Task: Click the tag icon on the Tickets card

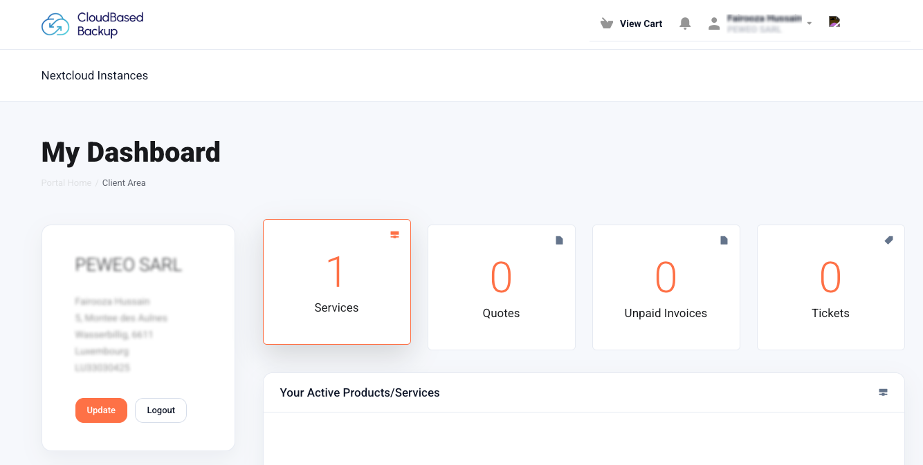Action: (x=888, y=240)
